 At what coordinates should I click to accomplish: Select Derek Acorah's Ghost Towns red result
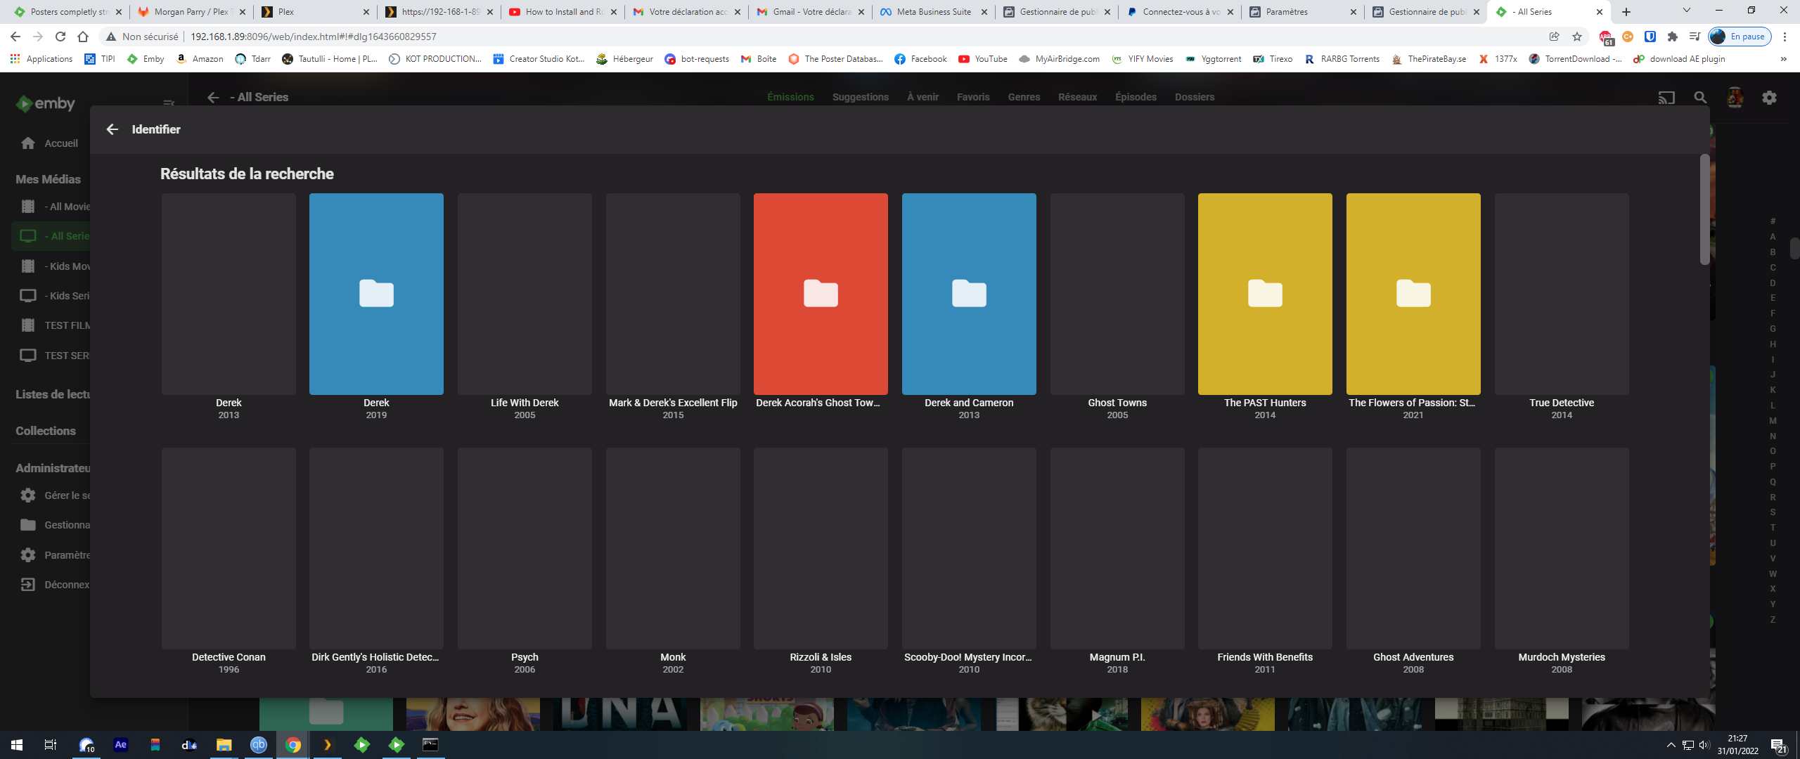821,294
